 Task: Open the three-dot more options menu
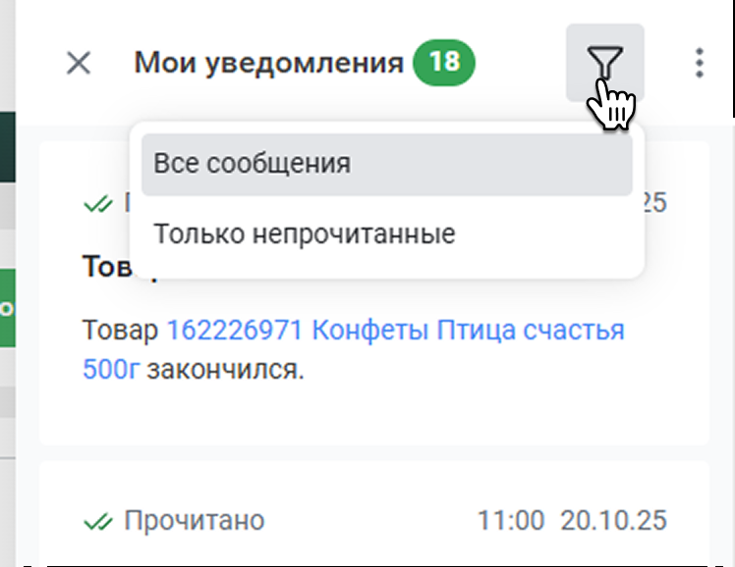tap(699, 64)
